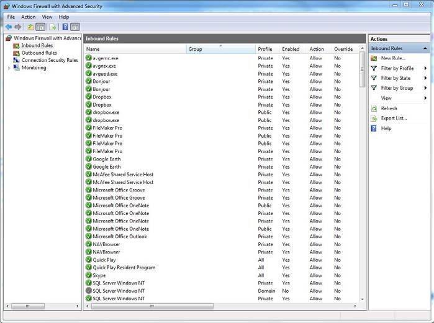Open the Filter by Profile submenu arrow
Screen dimensions: 434x323
pos(425,68)
